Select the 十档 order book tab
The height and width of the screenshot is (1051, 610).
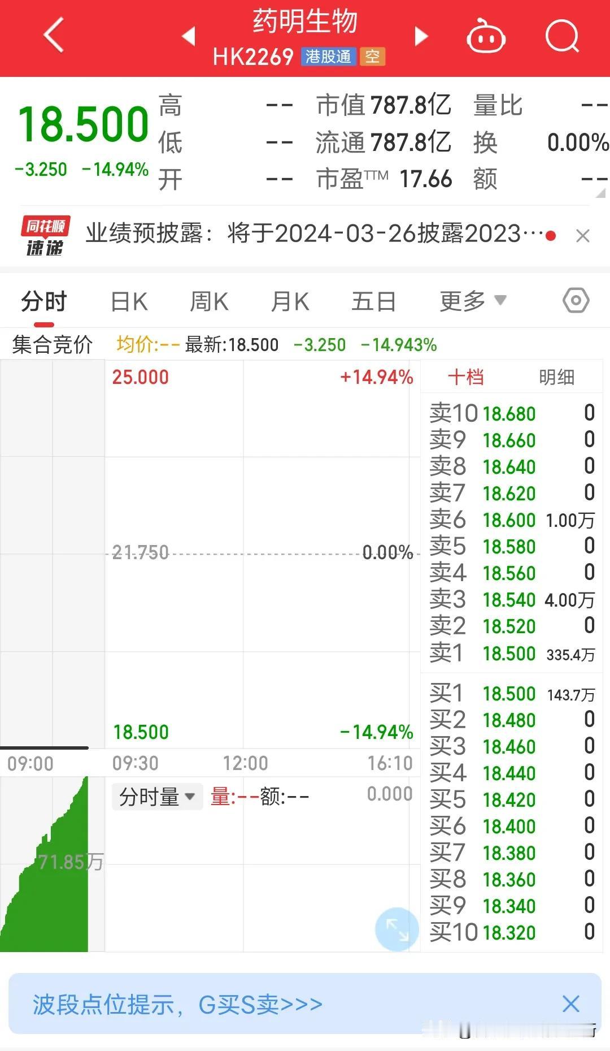[x=466, y=377]
